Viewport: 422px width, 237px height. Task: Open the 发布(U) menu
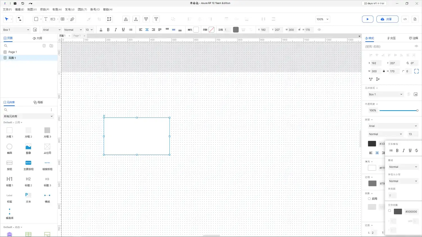pos(69,10)
